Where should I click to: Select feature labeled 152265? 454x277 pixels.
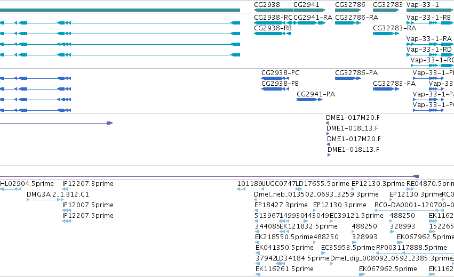coord(441,226)
